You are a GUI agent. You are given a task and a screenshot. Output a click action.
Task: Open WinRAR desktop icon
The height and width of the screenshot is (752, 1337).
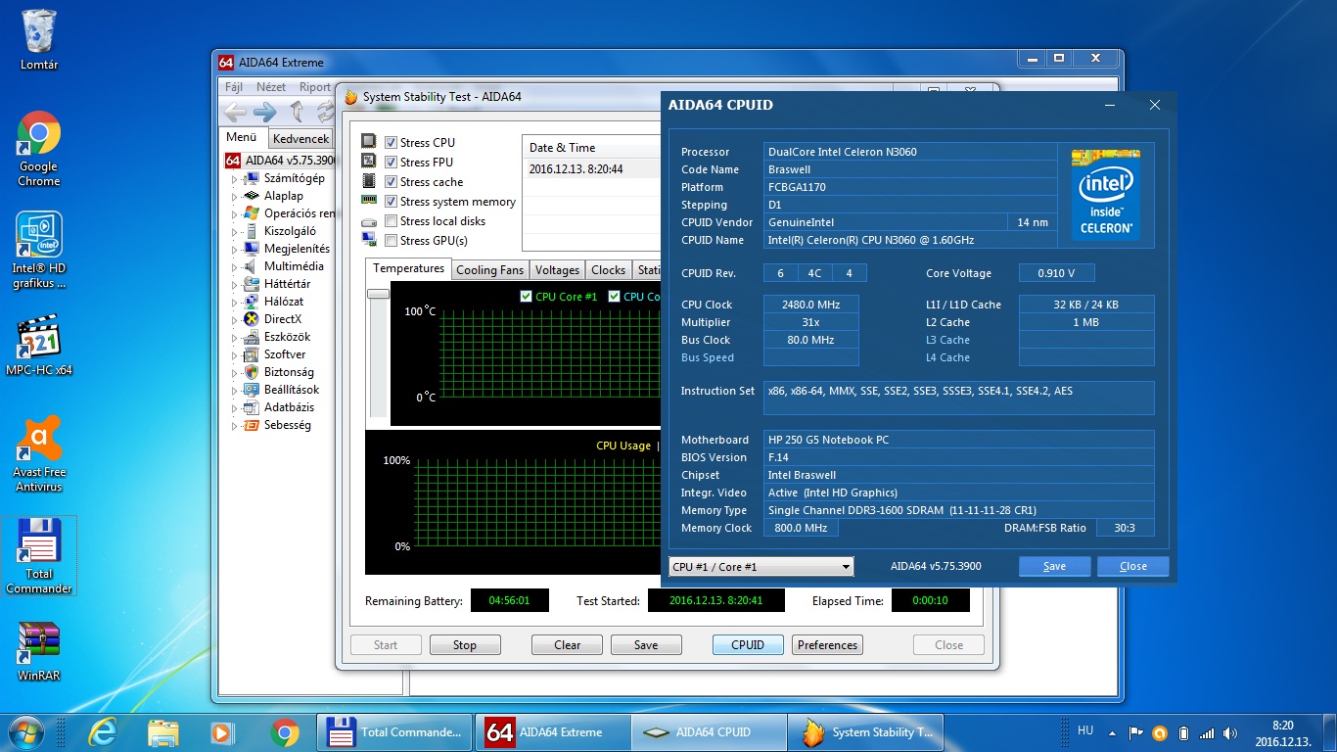(x=39, y=652)
